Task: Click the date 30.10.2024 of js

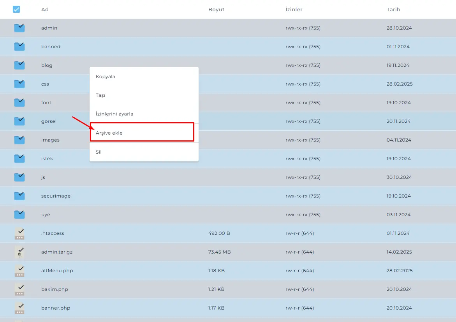Action: (399, 177)
